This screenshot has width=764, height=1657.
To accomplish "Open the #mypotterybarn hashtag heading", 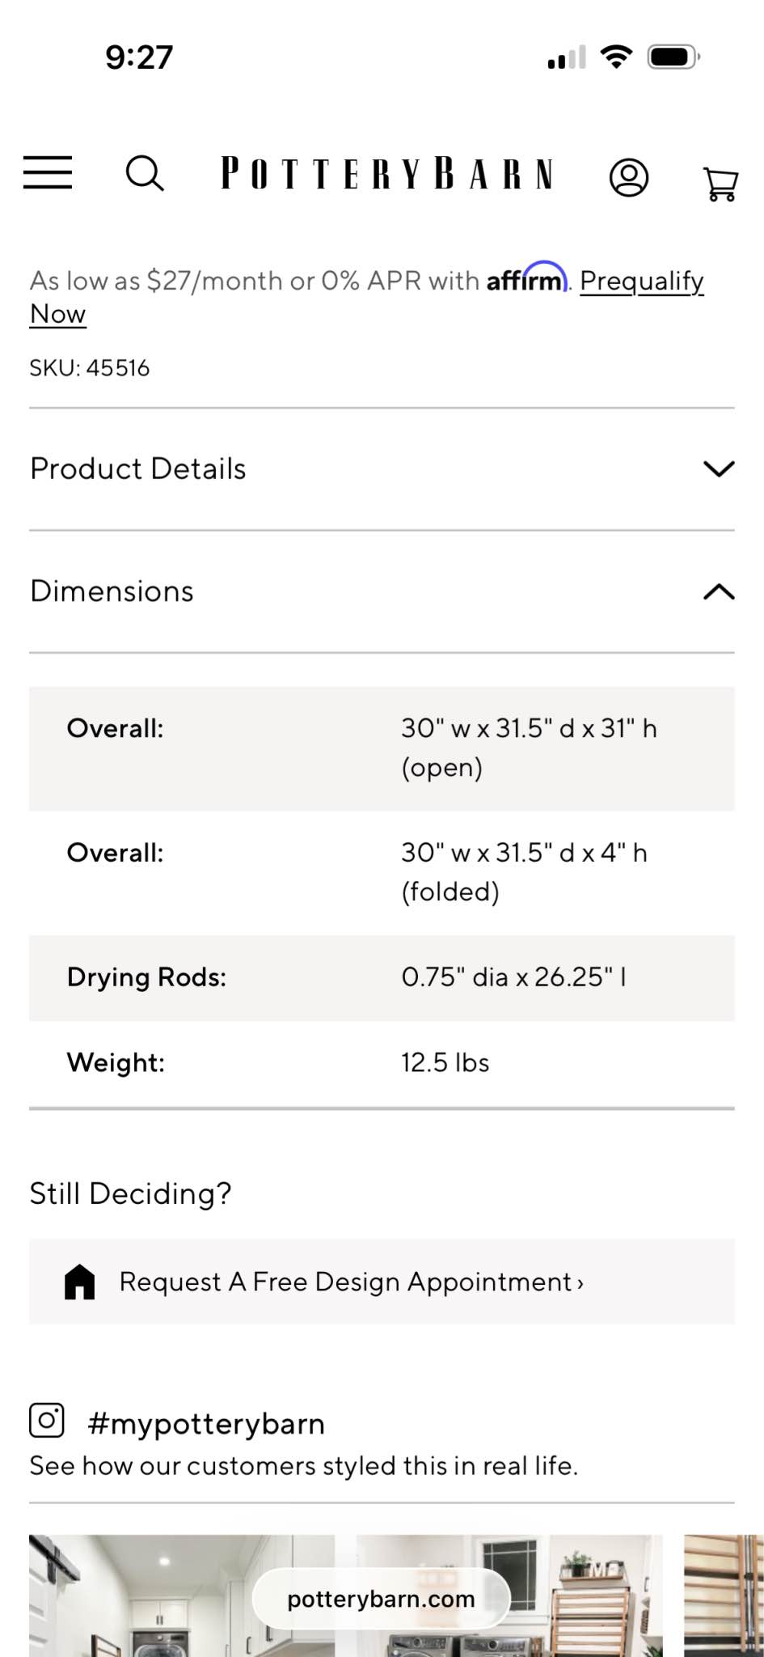I will (205, 1423).
